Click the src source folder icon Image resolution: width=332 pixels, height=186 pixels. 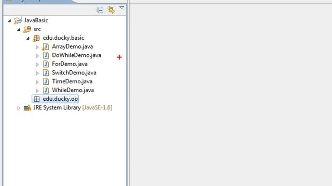point(27,29)
